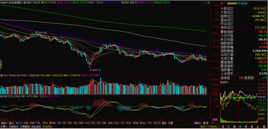
Task: Select the 笔 tab in bottom right
Action: point(223,127)
